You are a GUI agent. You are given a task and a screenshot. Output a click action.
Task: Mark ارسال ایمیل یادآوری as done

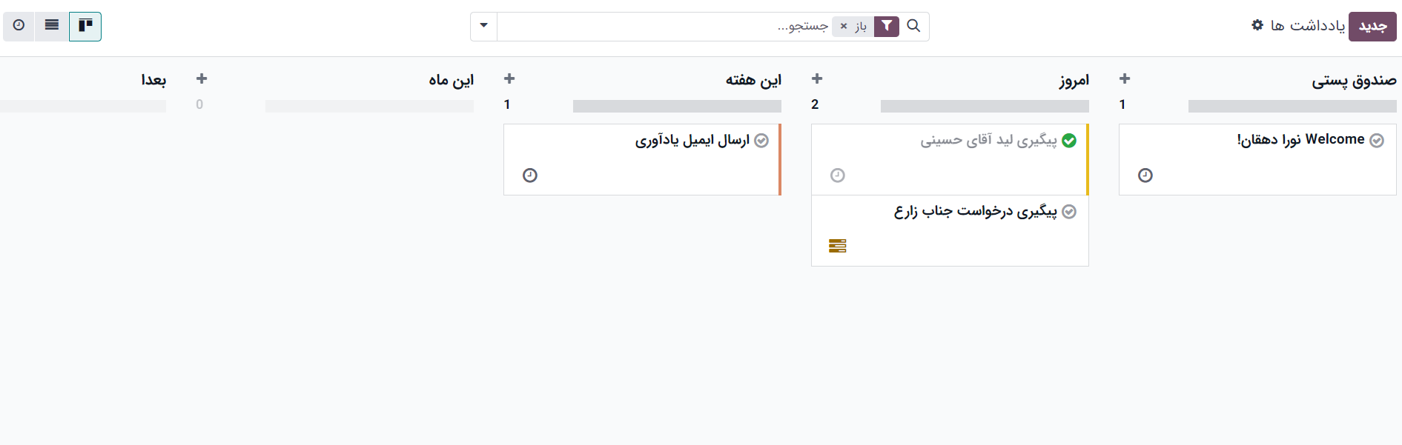[x=761, y=141]
